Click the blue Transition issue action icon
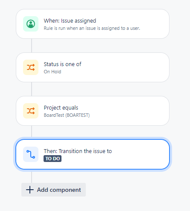190x211 pixels. (31, 154)
